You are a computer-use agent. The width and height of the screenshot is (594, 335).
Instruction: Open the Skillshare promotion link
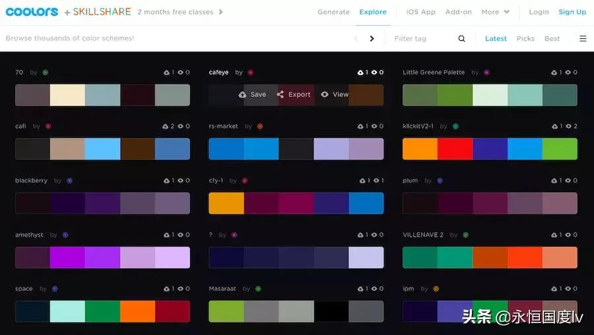(x=102, y=12)
